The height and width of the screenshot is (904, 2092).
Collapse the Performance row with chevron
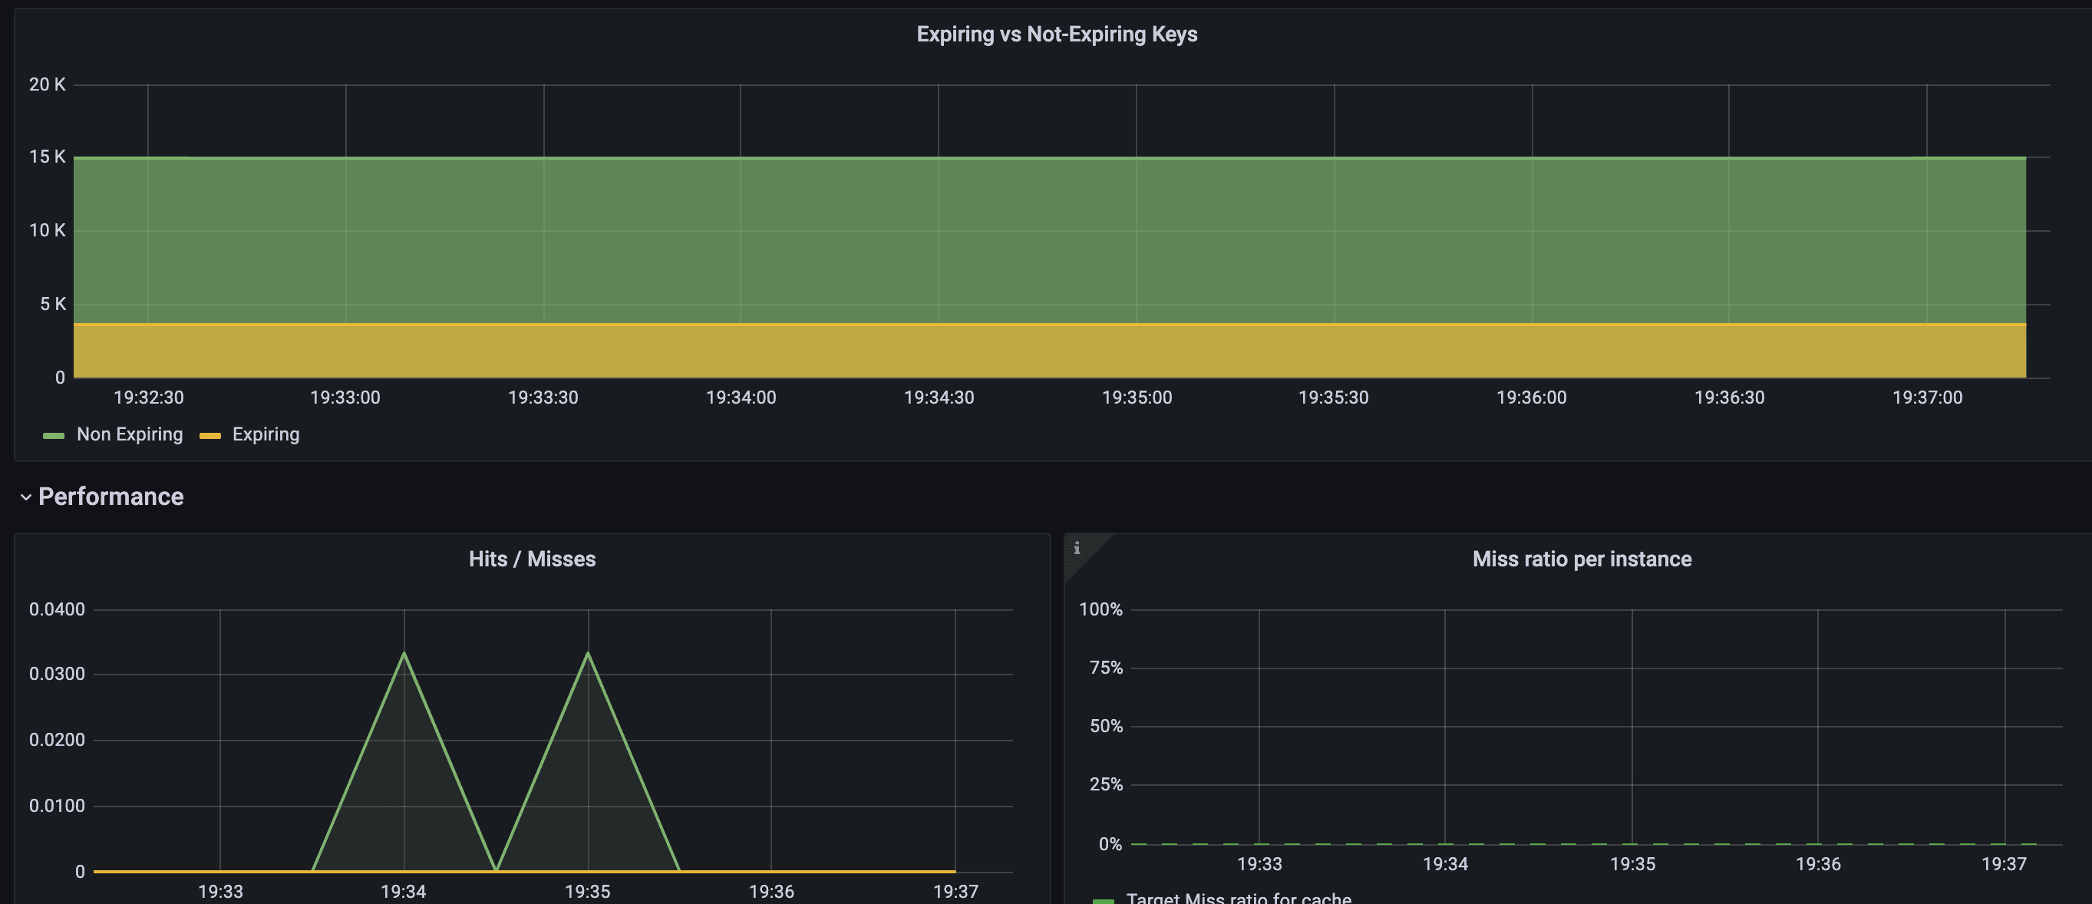point(26,497)
